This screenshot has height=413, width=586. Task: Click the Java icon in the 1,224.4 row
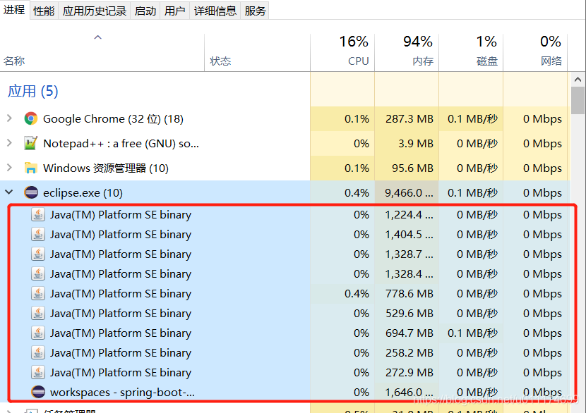click(38, 214)
